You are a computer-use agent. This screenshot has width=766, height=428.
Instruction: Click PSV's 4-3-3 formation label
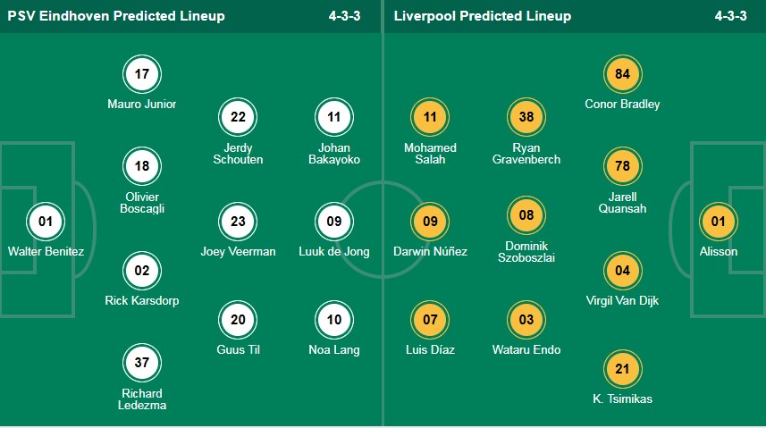point(344,16)
